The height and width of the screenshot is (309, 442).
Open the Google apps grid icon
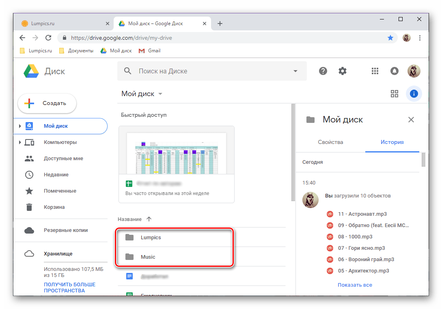point(375,71)
